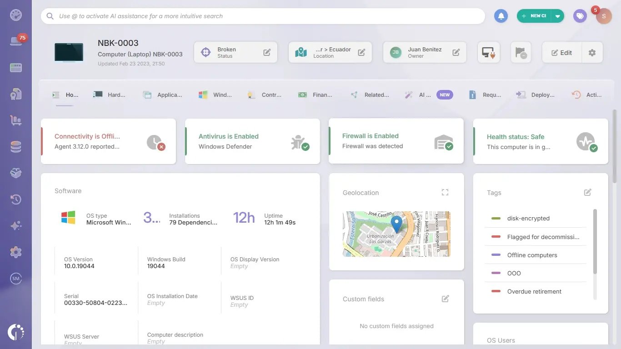
Task: Switch to the Deployments tab
Action: (x=535, y=95)
